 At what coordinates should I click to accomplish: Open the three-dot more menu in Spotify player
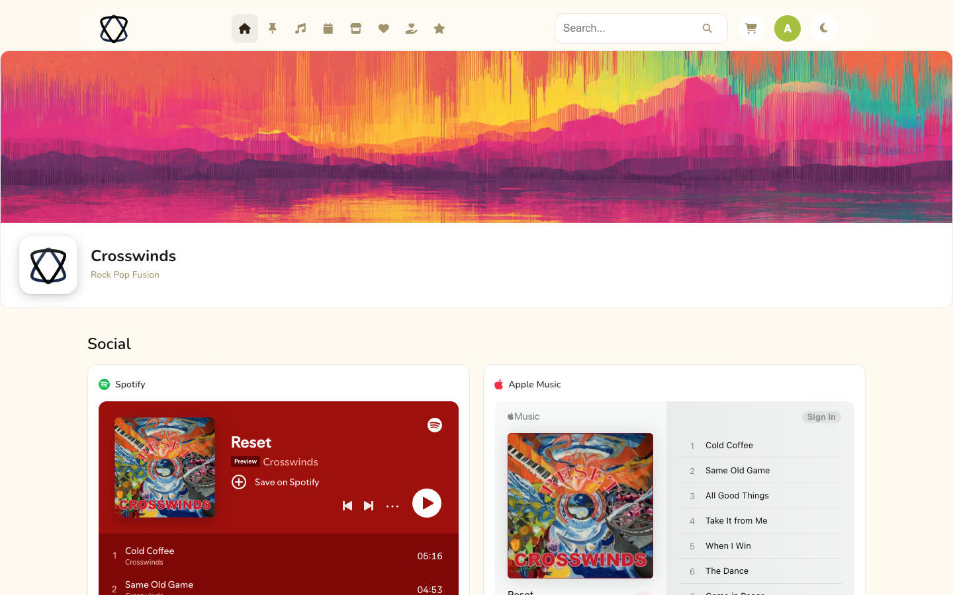tap(392, 506)
